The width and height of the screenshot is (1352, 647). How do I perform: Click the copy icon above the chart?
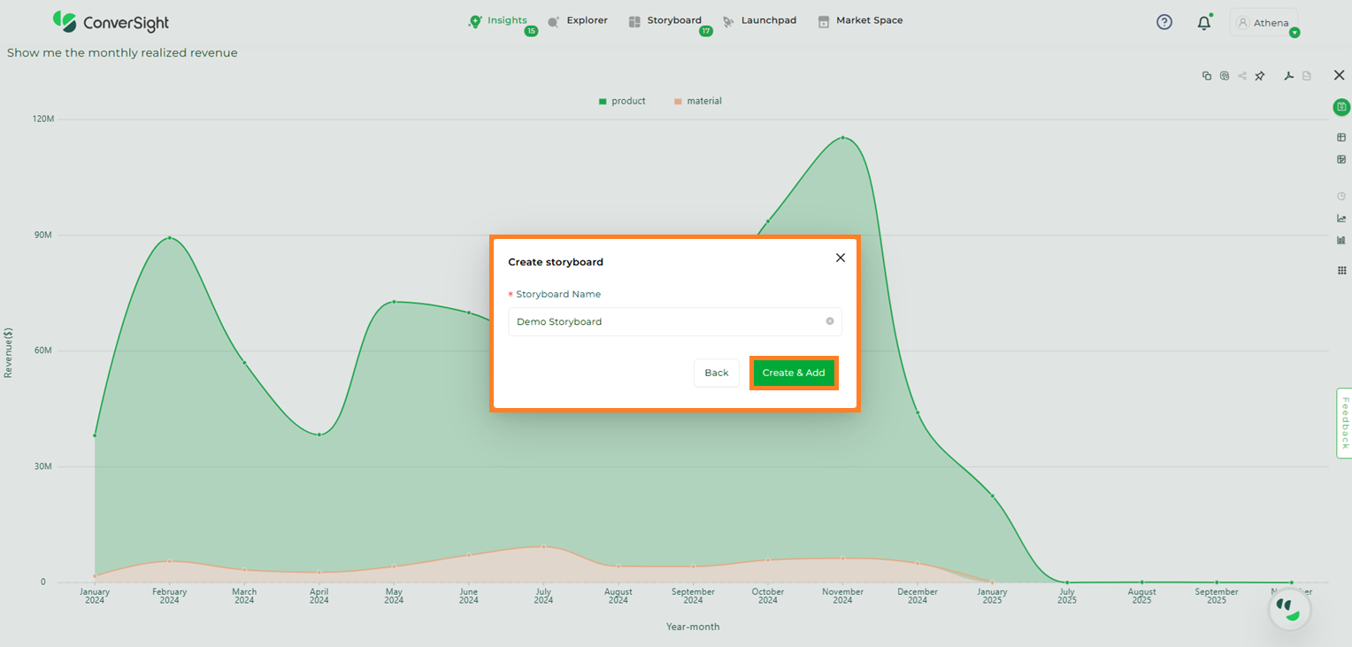tap(1207, 76)
